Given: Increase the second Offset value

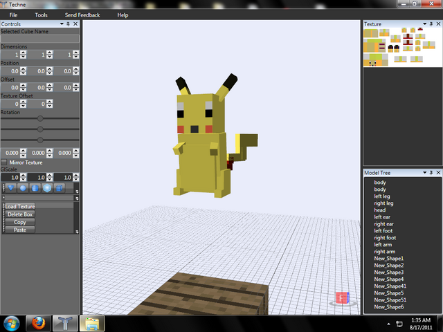Looking at the screenshot, I should [49, 85].
